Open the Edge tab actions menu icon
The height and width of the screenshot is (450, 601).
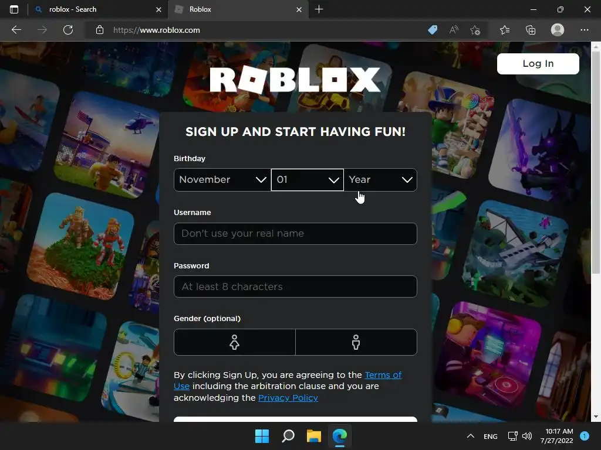pos(14,9)
